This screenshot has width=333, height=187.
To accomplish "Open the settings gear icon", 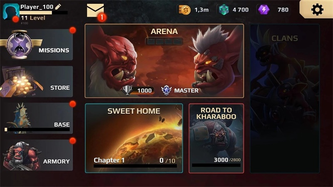I will [317, 10].
